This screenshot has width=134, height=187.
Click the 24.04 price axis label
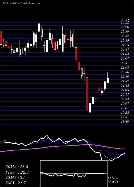(x=125, y=54)
